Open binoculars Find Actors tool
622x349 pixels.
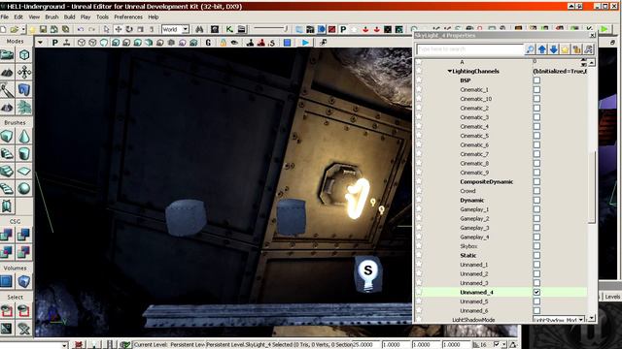(199, 29)
